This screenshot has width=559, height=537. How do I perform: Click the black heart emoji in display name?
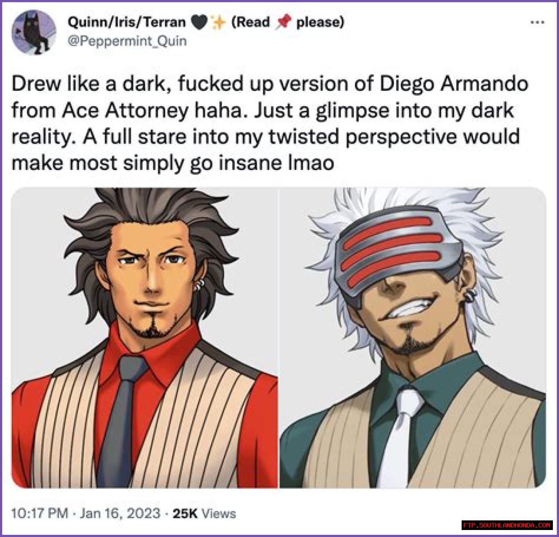pos(200,22)
